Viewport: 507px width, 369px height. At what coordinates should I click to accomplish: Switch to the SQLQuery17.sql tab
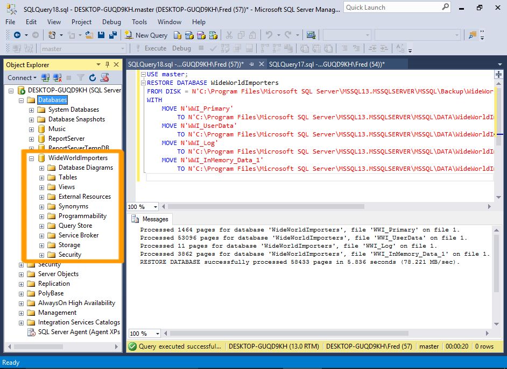[327, 64]
